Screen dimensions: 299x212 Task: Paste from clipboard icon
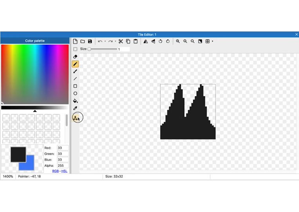136,42
